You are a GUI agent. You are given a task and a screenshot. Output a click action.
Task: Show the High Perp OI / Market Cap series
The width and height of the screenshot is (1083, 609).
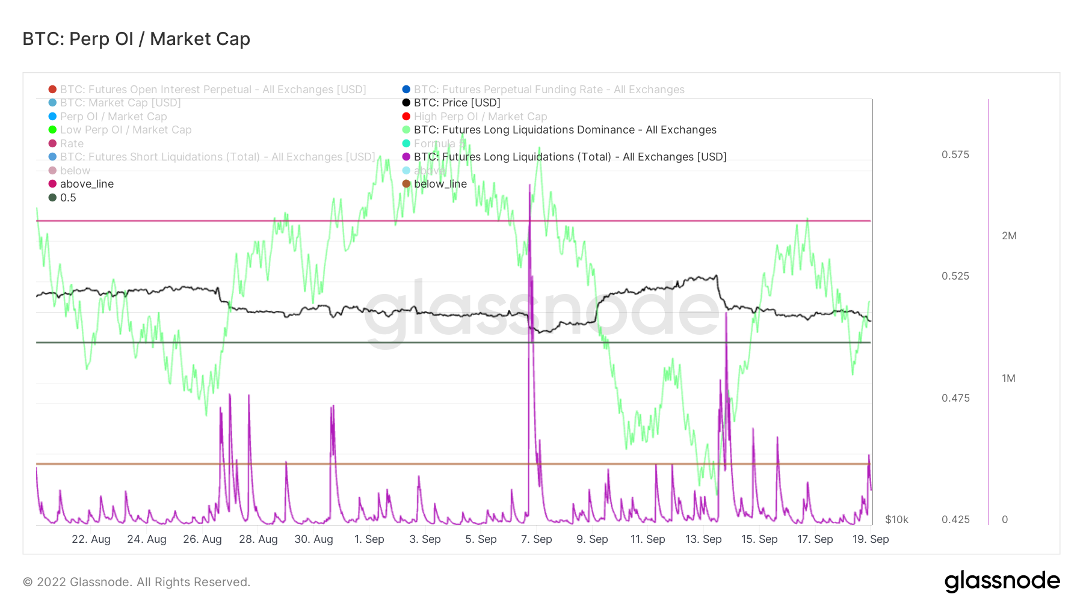pyautogui.click(x=480, y=117)
